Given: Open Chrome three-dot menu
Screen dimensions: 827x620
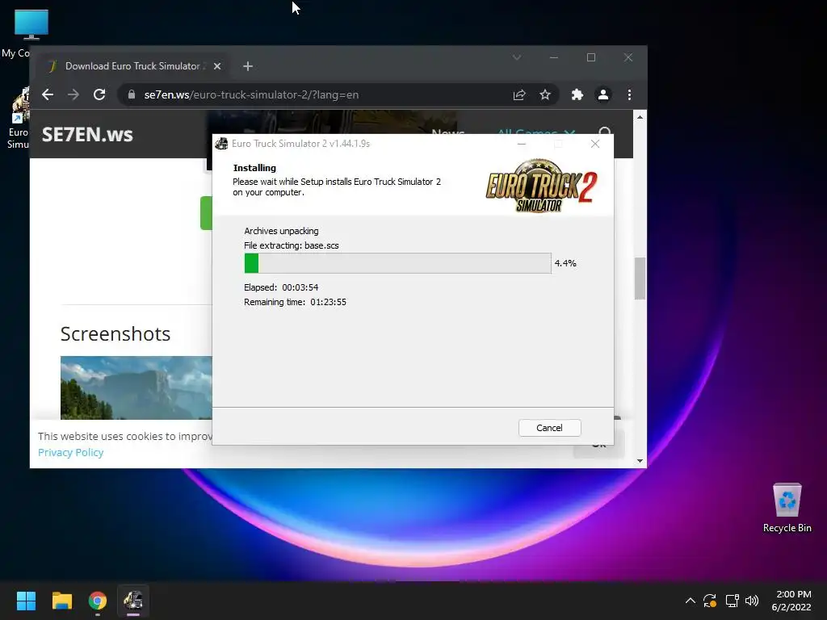Looking at the screenshot, I should 629,95.
